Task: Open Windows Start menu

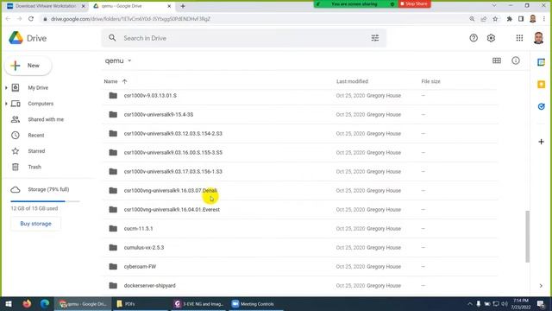Action: (x=9, y=304)
